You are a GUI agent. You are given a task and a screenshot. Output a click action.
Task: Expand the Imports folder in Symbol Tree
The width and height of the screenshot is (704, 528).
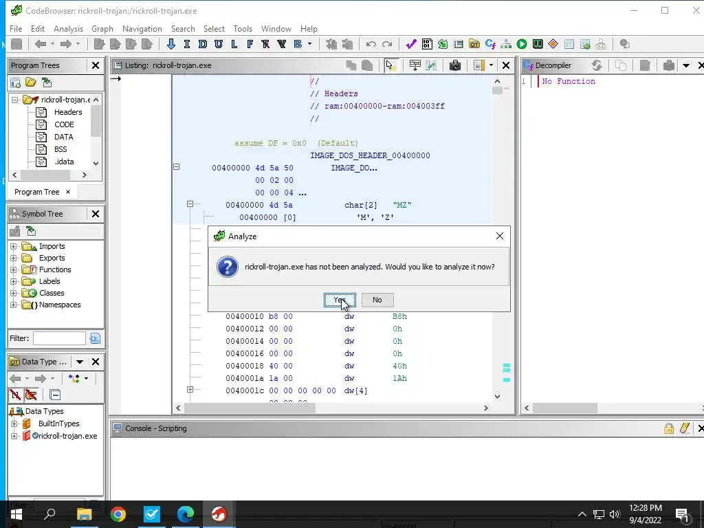14,247
